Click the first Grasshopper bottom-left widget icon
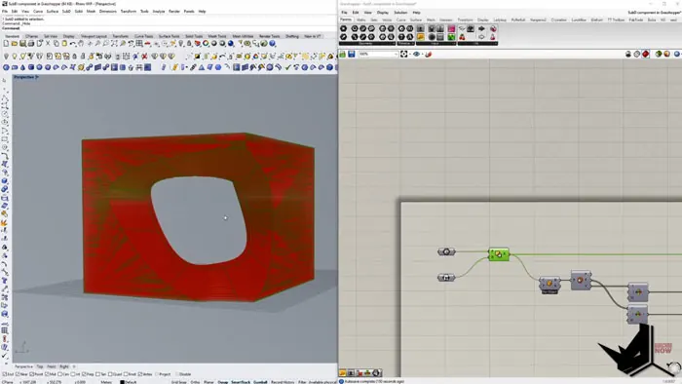The height and width of the screenshot is (384, 682). 343,373
